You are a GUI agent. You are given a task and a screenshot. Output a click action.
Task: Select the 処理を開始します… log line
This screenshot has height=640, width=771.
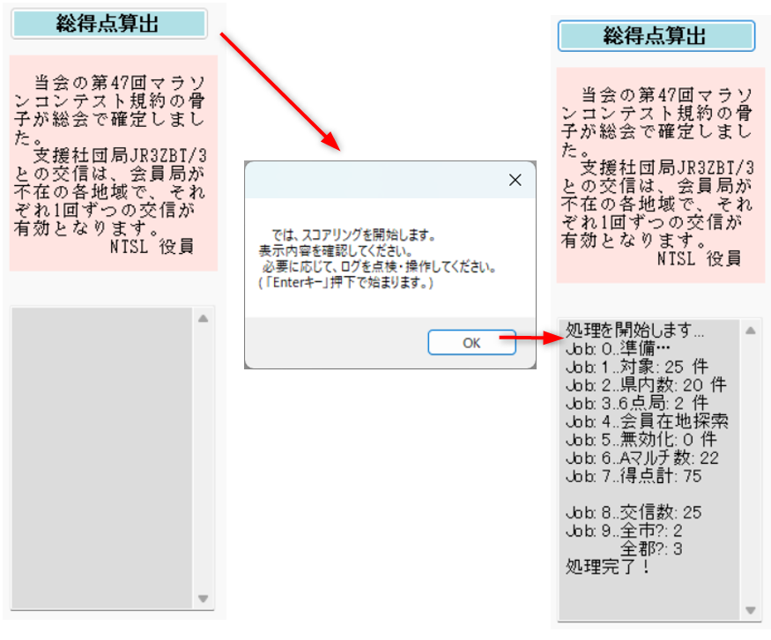(x=634, y=332)
